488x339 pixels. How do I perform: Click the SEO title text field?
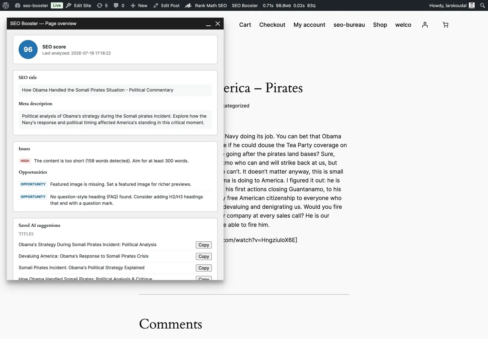point(115,90)
